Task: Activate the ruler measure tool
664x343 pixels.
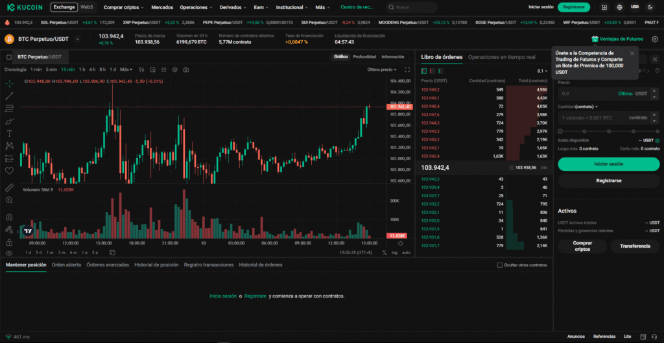Action: click(x=9, y=187)
